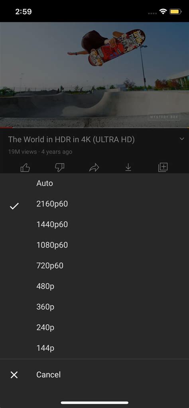This screenshot has width=189, height=408.
Task: Tap the thumbs up like icon
Action: [x=25, y=168]
